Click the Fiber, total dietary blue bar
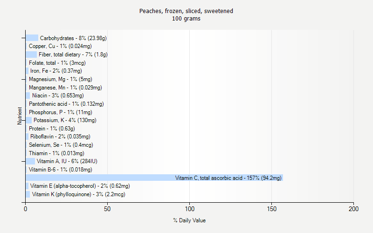 click(31, 55)
